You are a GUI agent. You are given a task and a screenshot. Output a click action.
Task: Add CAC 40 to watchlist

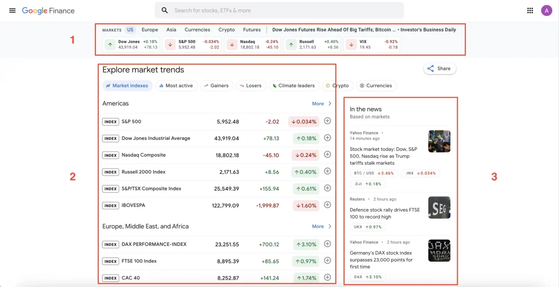pos(327,277)
